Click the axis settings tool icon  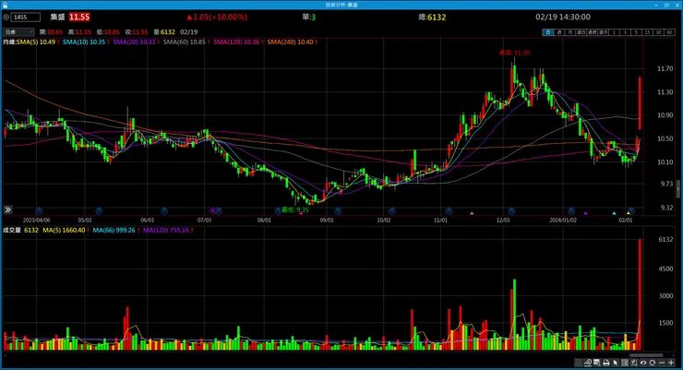point(634,363)
